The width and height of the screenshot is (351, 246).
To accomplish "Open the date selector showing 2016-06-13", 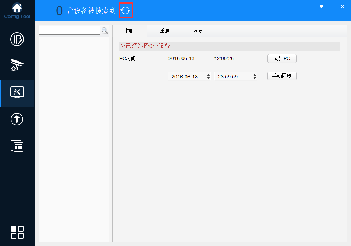I will (x=186, y=76).
